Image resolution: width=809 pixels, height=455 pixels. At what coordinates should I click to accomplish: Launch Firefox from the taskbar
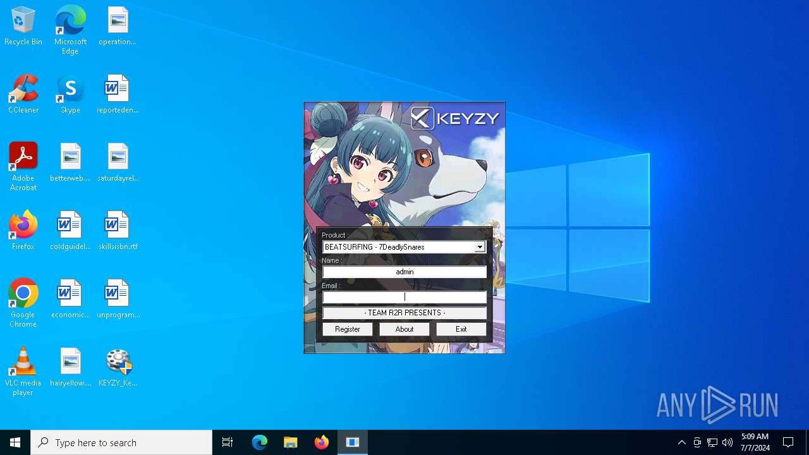(322, 442)
